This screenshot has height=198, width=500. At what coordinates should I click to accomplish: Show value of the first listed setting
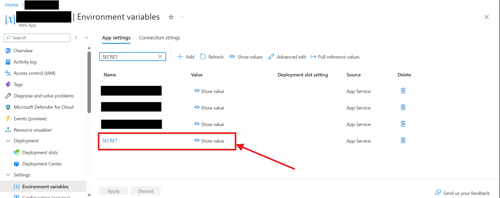point(209,91)
